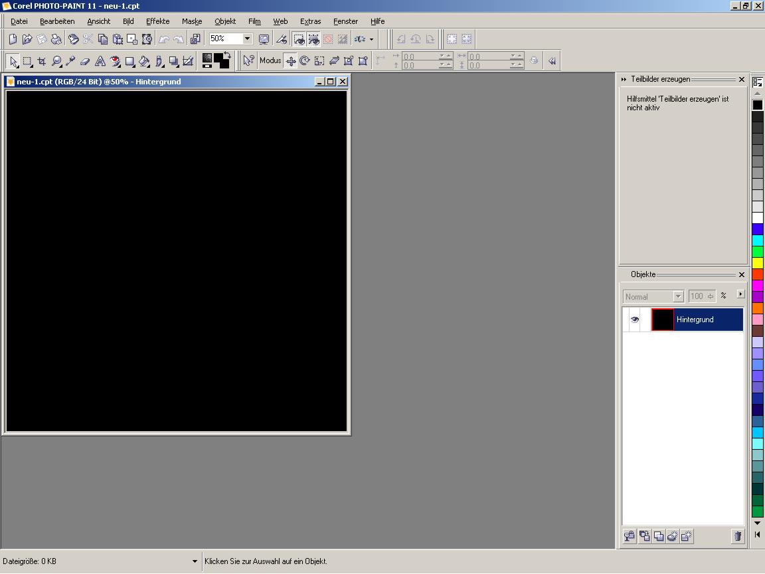Swap foreground and background colors arrow
765x574 pixels.
(x=227, y=54)
